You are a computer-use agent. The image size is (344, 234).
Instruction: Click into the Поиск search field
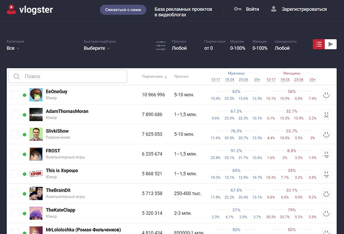pyautogui.click(x=68, y=77)
